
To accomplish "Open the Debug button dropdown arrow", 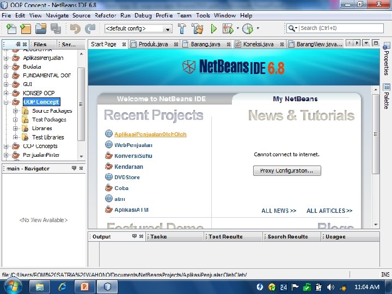I will (237, 28).
